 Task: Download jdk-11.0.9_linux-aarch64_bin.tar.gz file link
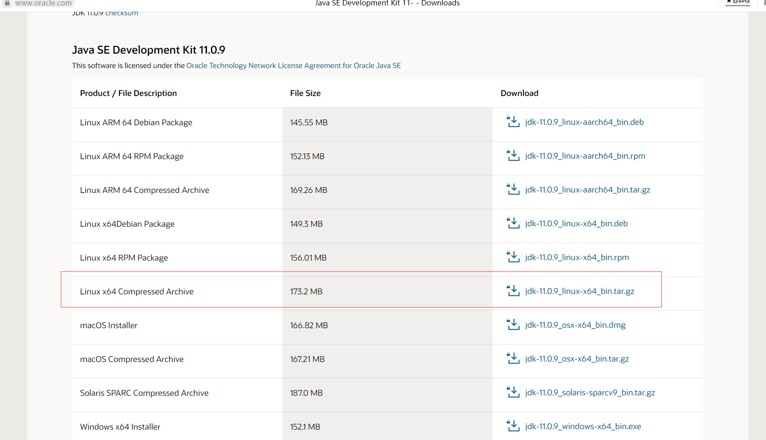[x=588, y=190]
